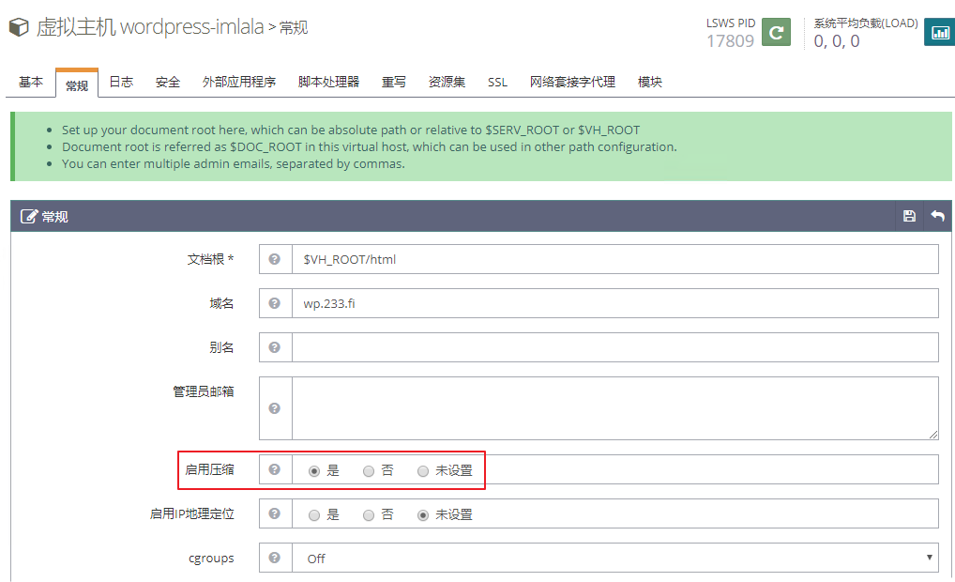The width and height of the screenshot is (955, 582).
Task: Switch to the 外部应用程序 tab
Action: (239, 82)
